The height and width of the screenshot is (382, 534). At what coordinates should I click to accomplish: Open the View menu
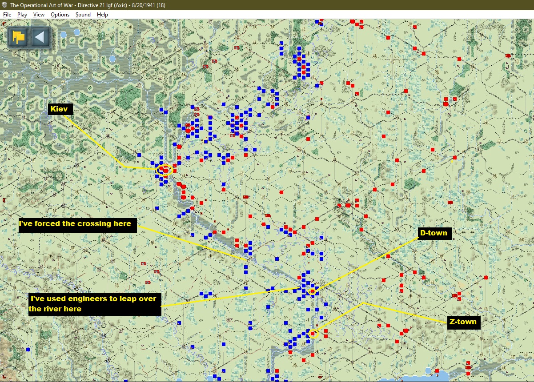pos(39,15)
